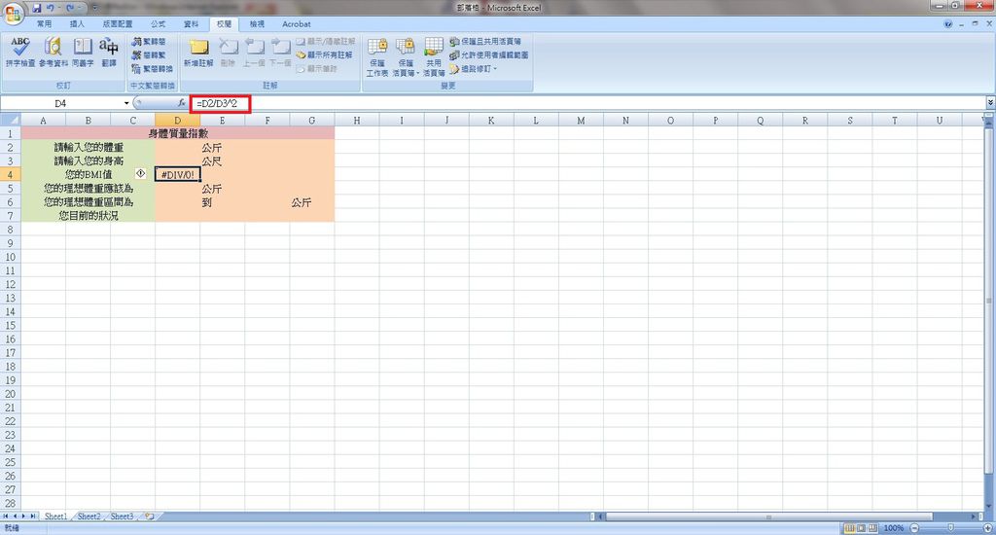Insert a new worksheet tab
Viewport: 996px width, 535px height.
click(149, 517)
